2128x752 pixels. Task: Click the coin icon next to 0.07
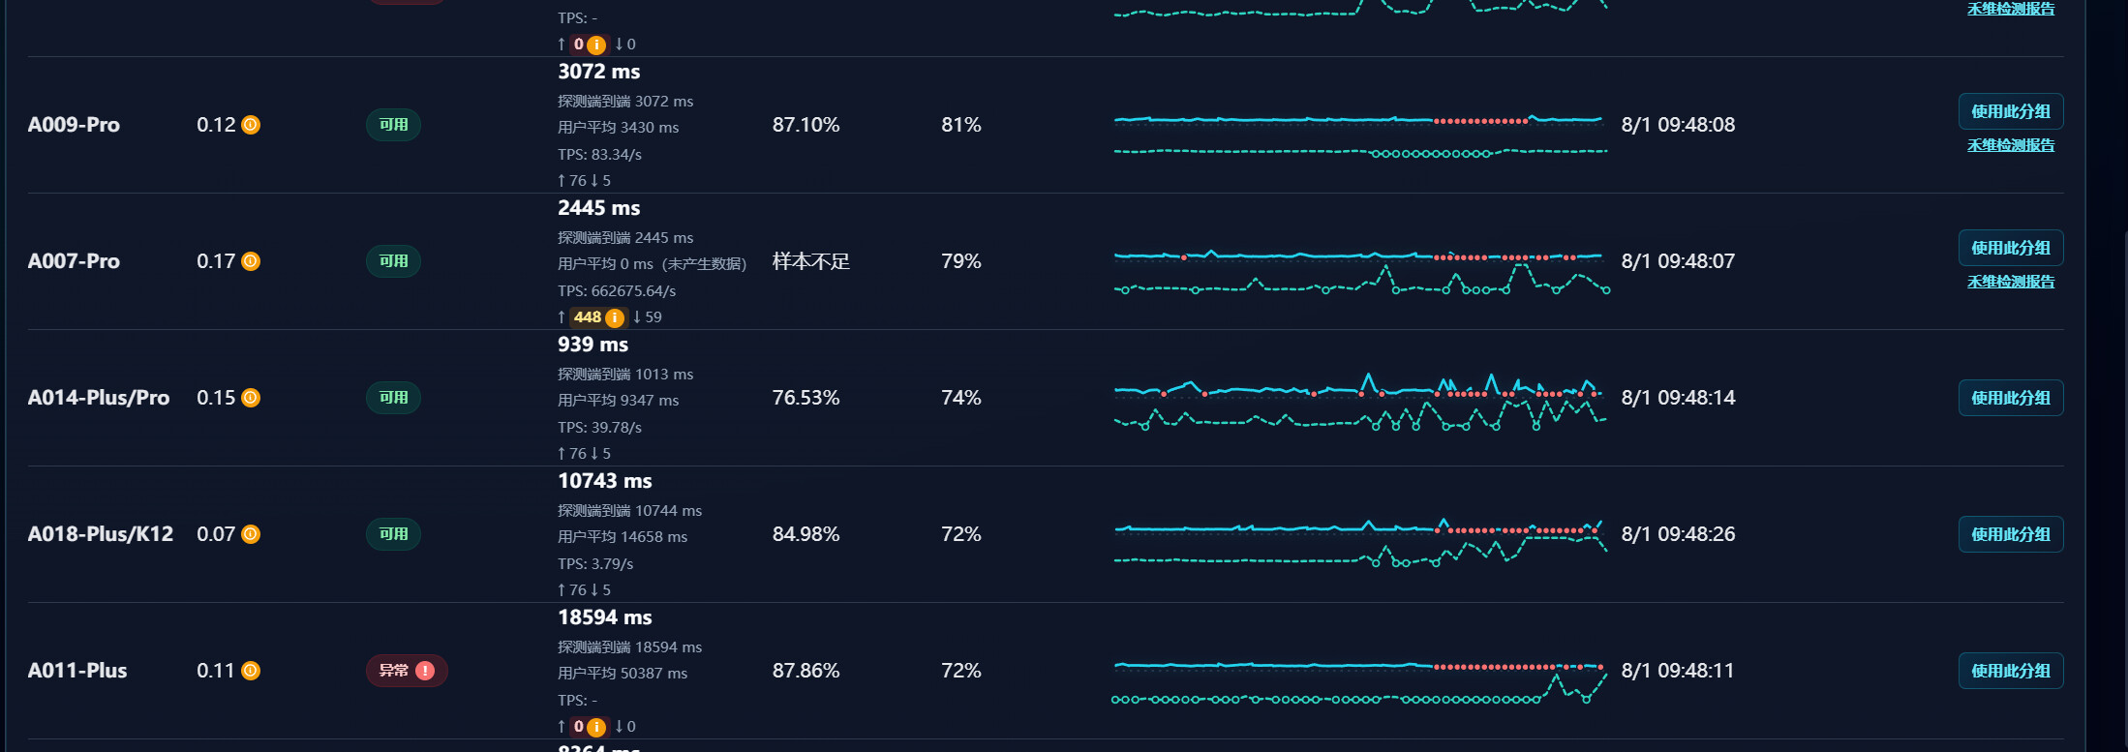[251, 534]
